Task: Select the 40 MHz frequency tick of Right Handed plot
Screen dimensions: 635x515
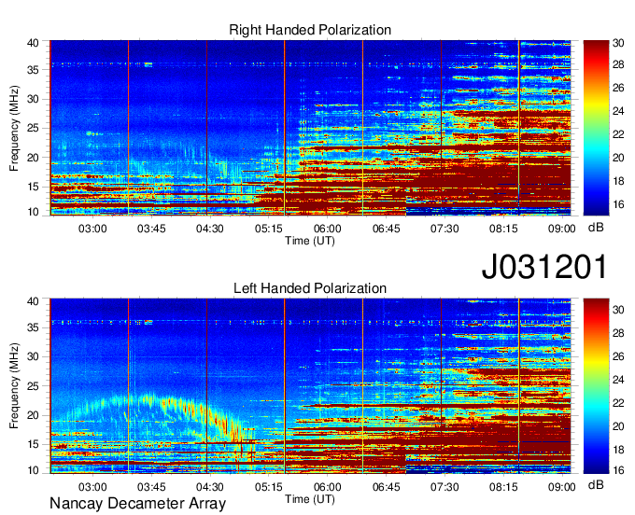Action: tap(33, 43)
